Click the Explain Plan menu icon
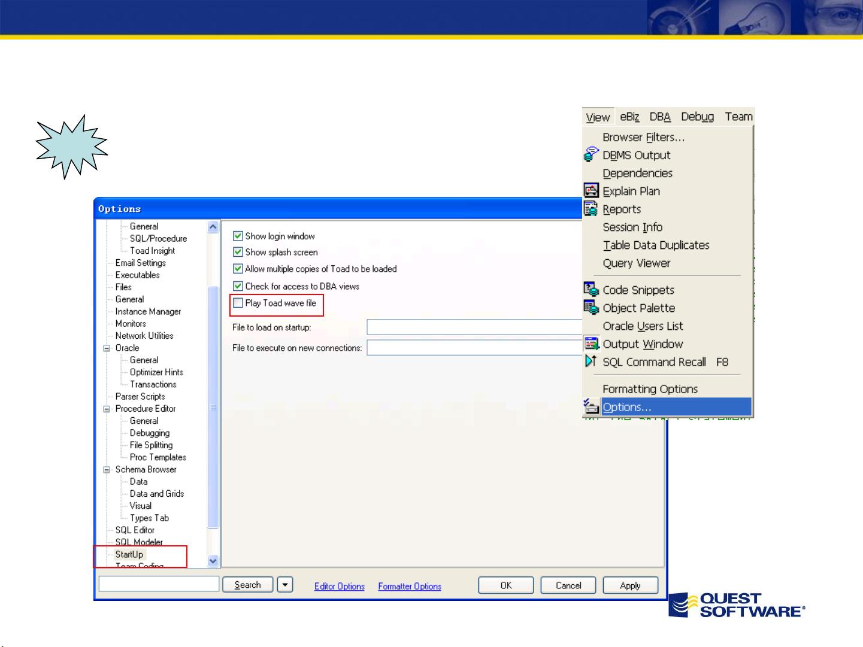The height and width of the screenshot is (647, 863). [x=591, y=190]
